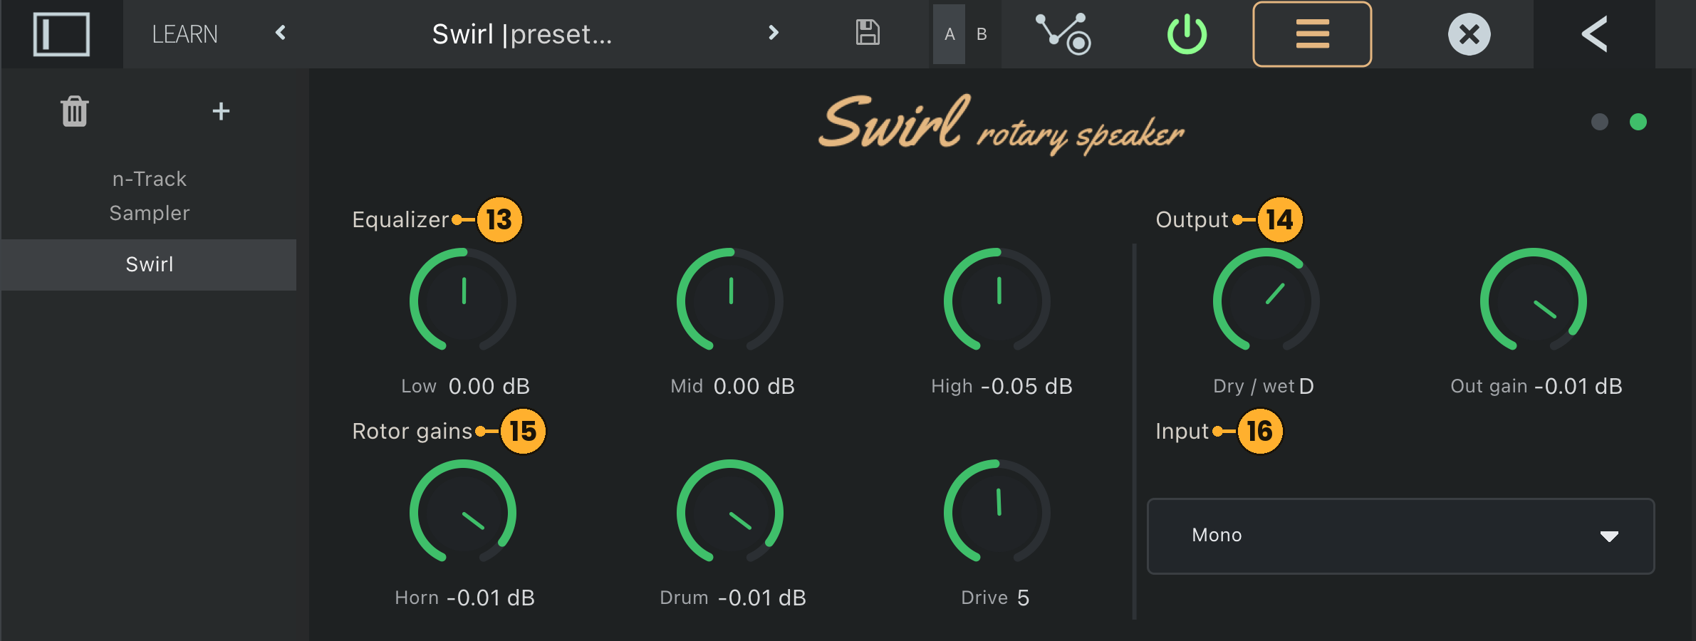The height and width of the screenshot is (641, 1696).
Task: Click the Mid value 0.00 dB
Action: pos(754,386)
